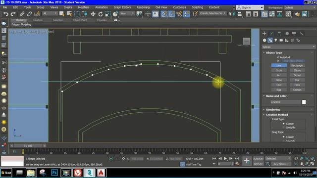
Task: Select the Unlink Selection tool
Action: pyautogui.click(x=29, y=14)
